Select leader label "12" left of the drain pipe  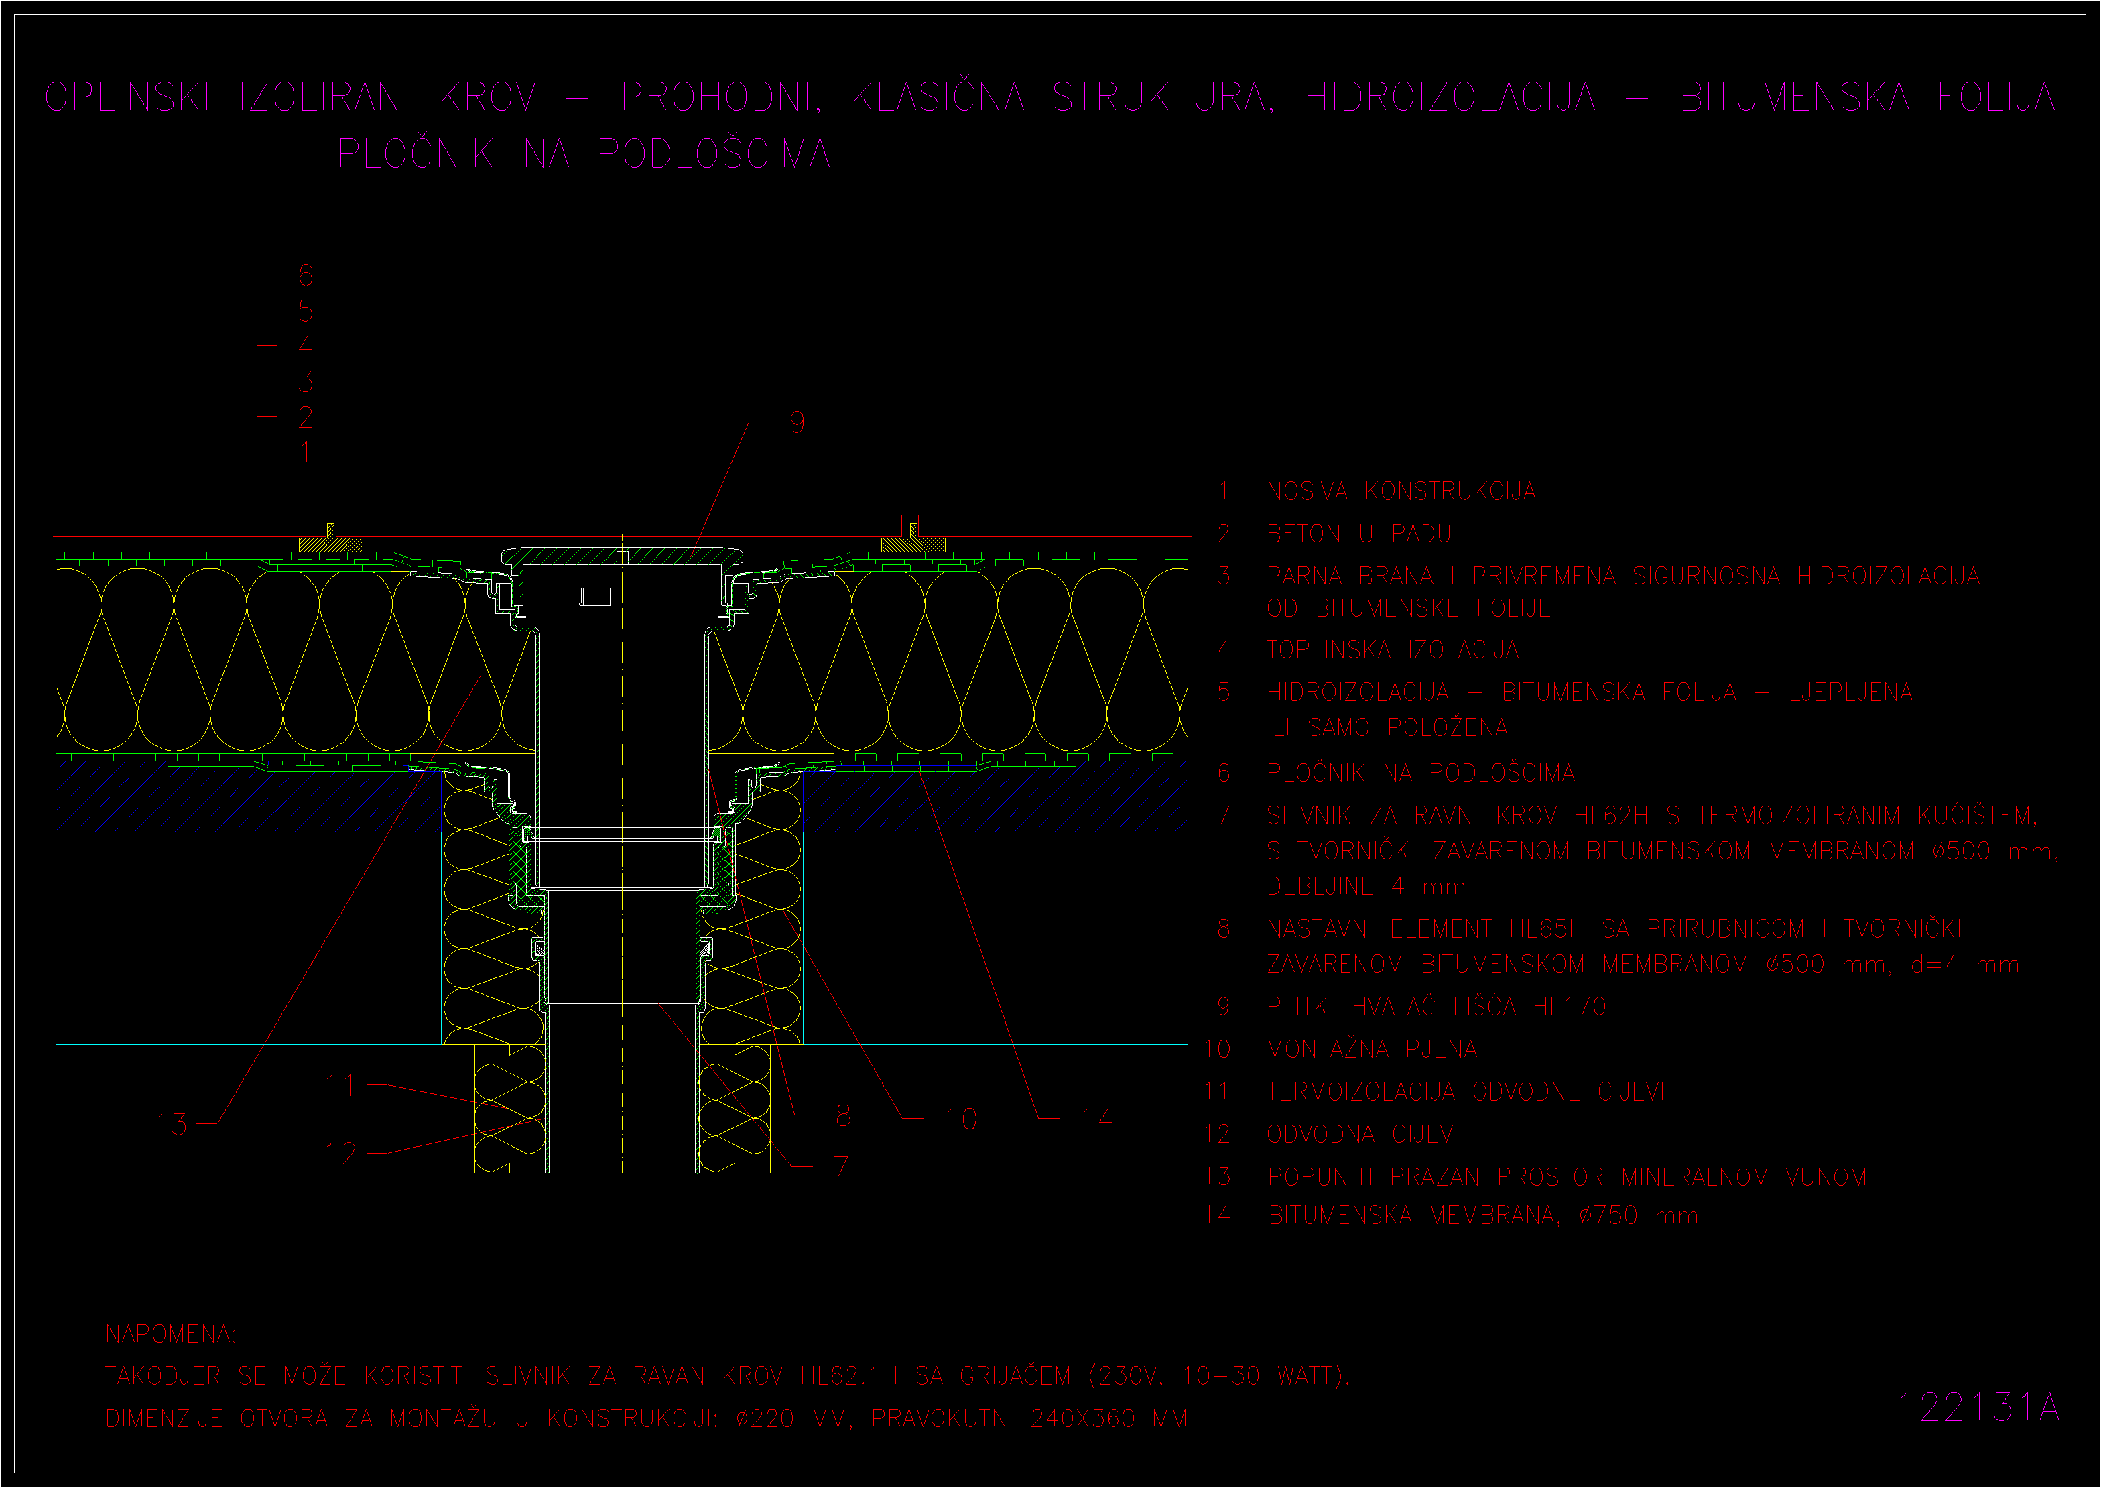click(340, 1154)
